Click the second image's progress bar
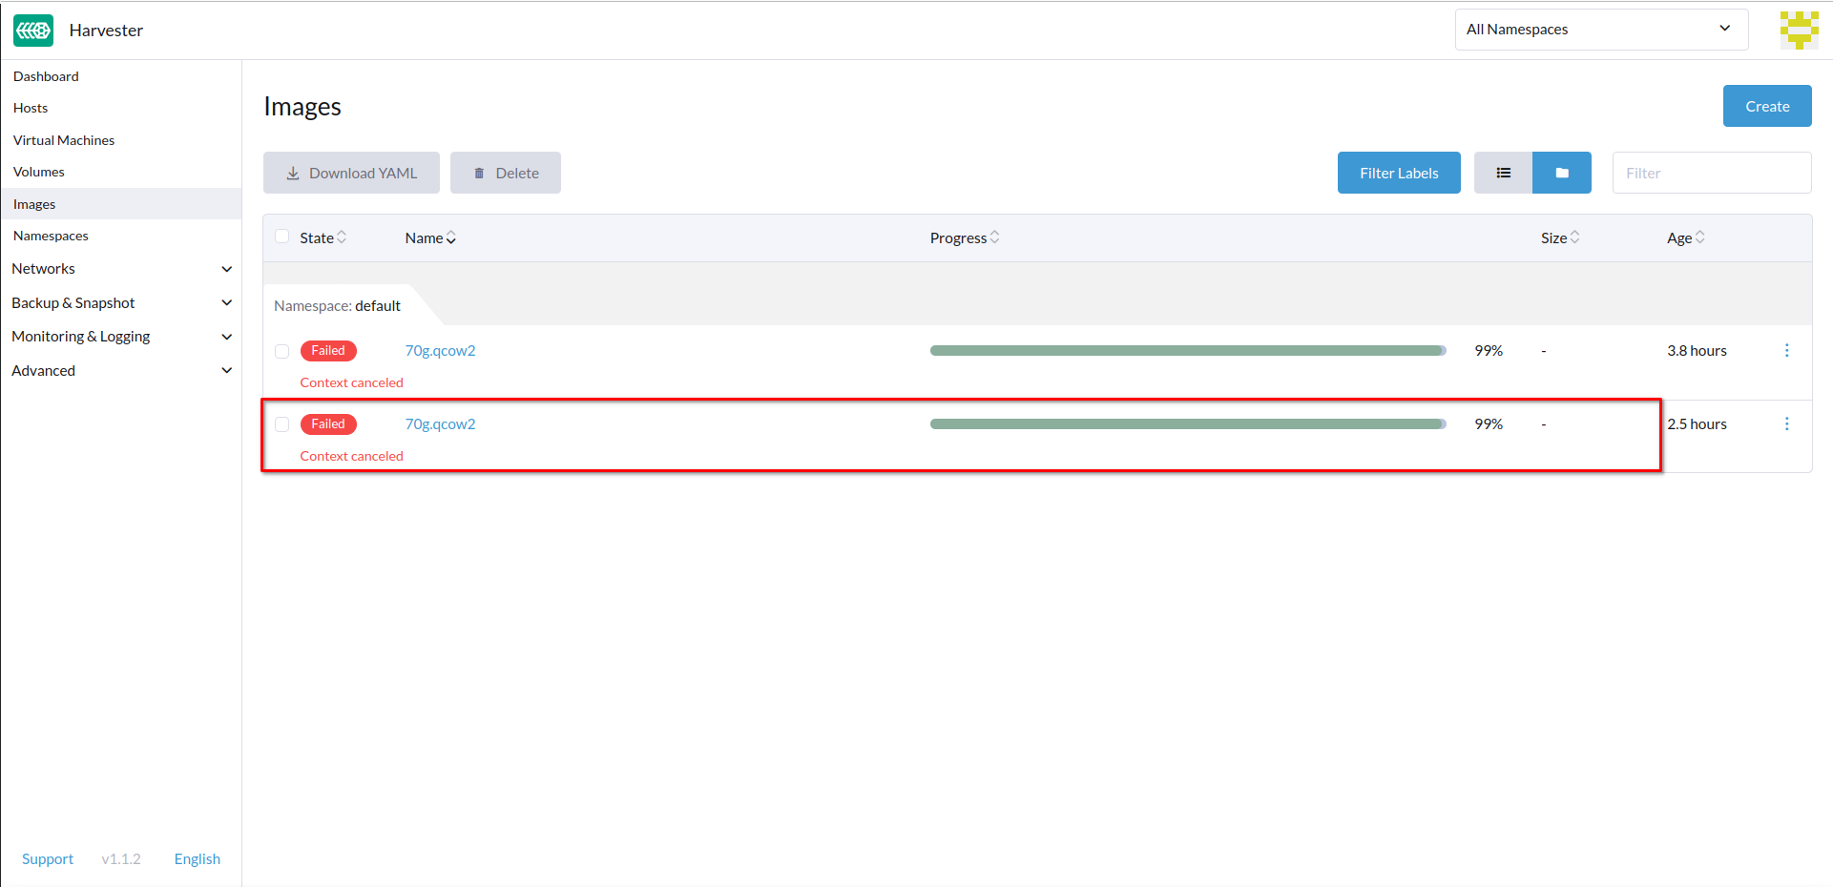The image size is (1833, 887). [x=1186, y=423]
